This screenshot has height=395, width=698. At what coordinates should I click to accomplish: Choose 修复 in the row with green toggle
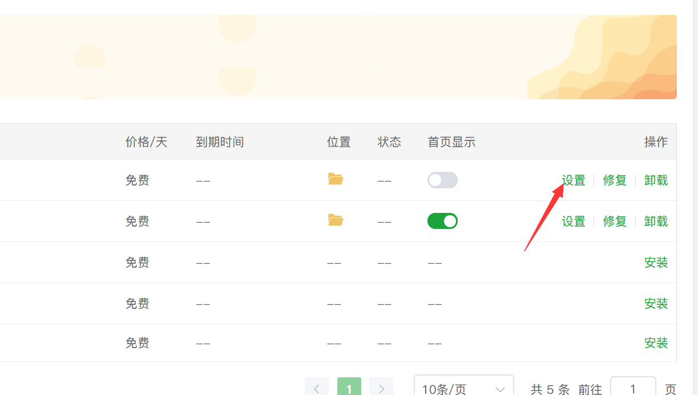click(x=615, y=221)
